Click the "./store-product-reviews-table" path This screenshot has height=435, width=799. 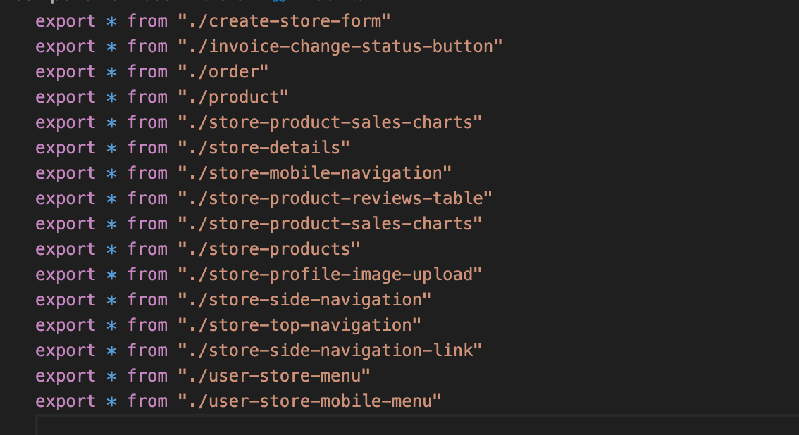(x=335, y=198)
